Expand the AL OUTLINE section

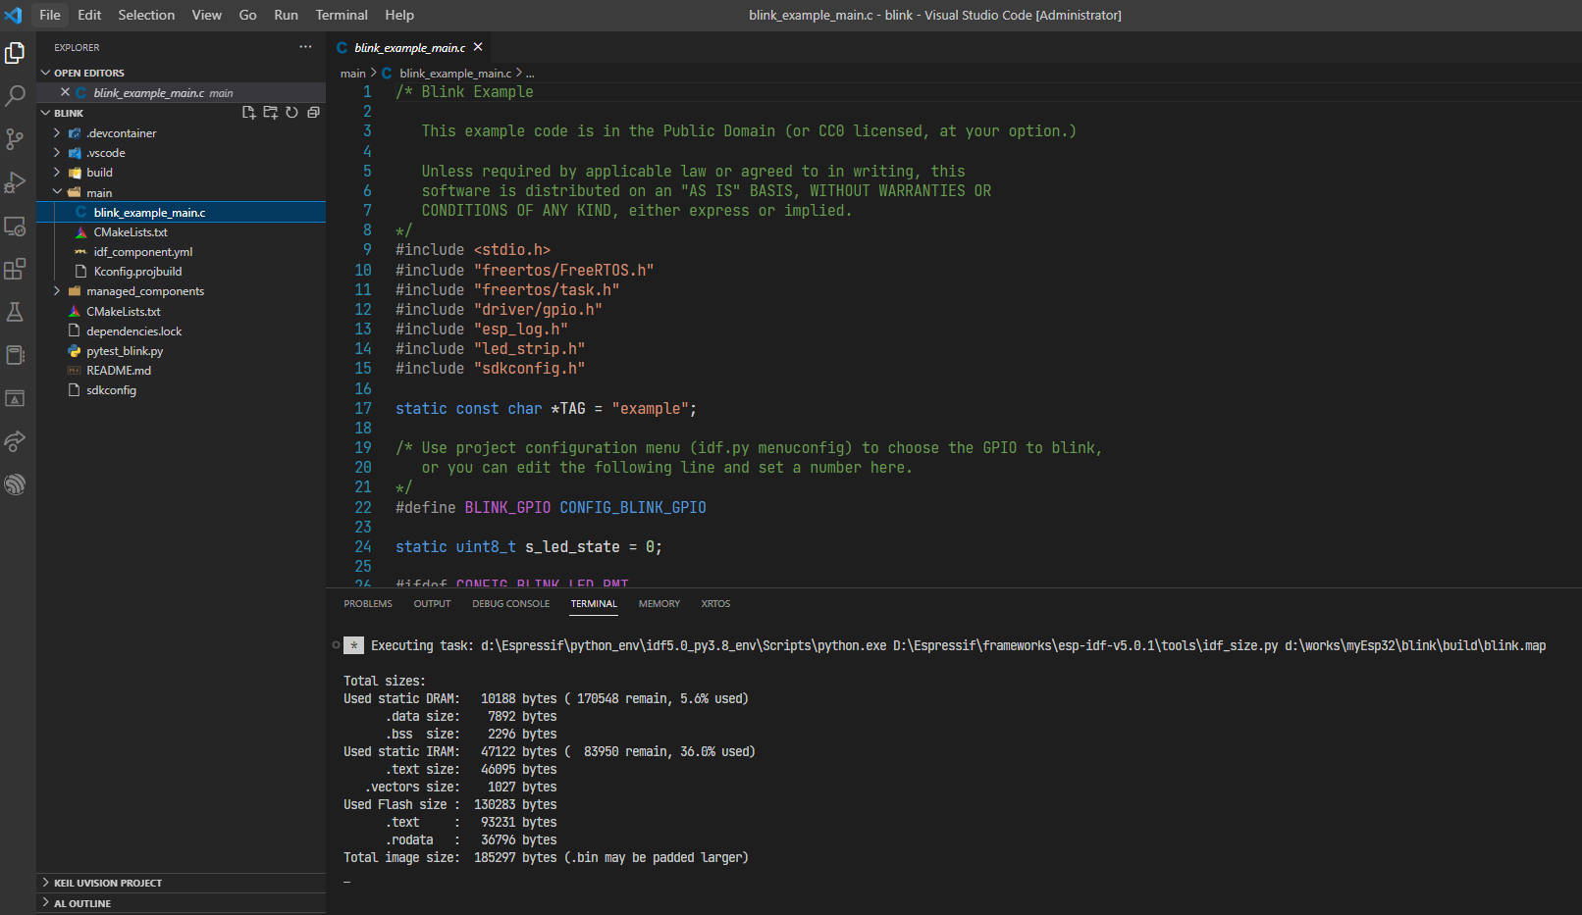181,903
